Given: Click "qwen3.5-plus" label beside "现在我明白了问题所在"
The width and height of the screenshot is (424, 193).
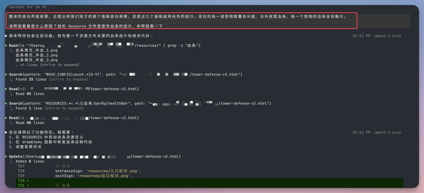Looking at the screenshot, I should point(388,132).
